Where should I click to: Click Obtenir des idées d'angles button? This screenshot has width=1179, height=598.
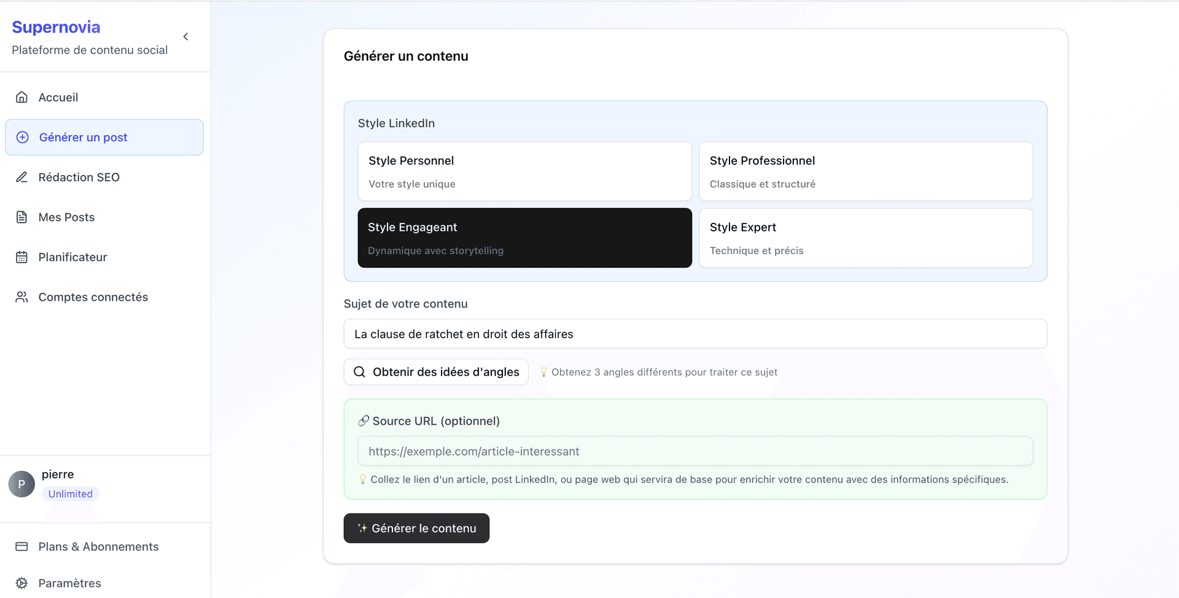tap(436, 372)
